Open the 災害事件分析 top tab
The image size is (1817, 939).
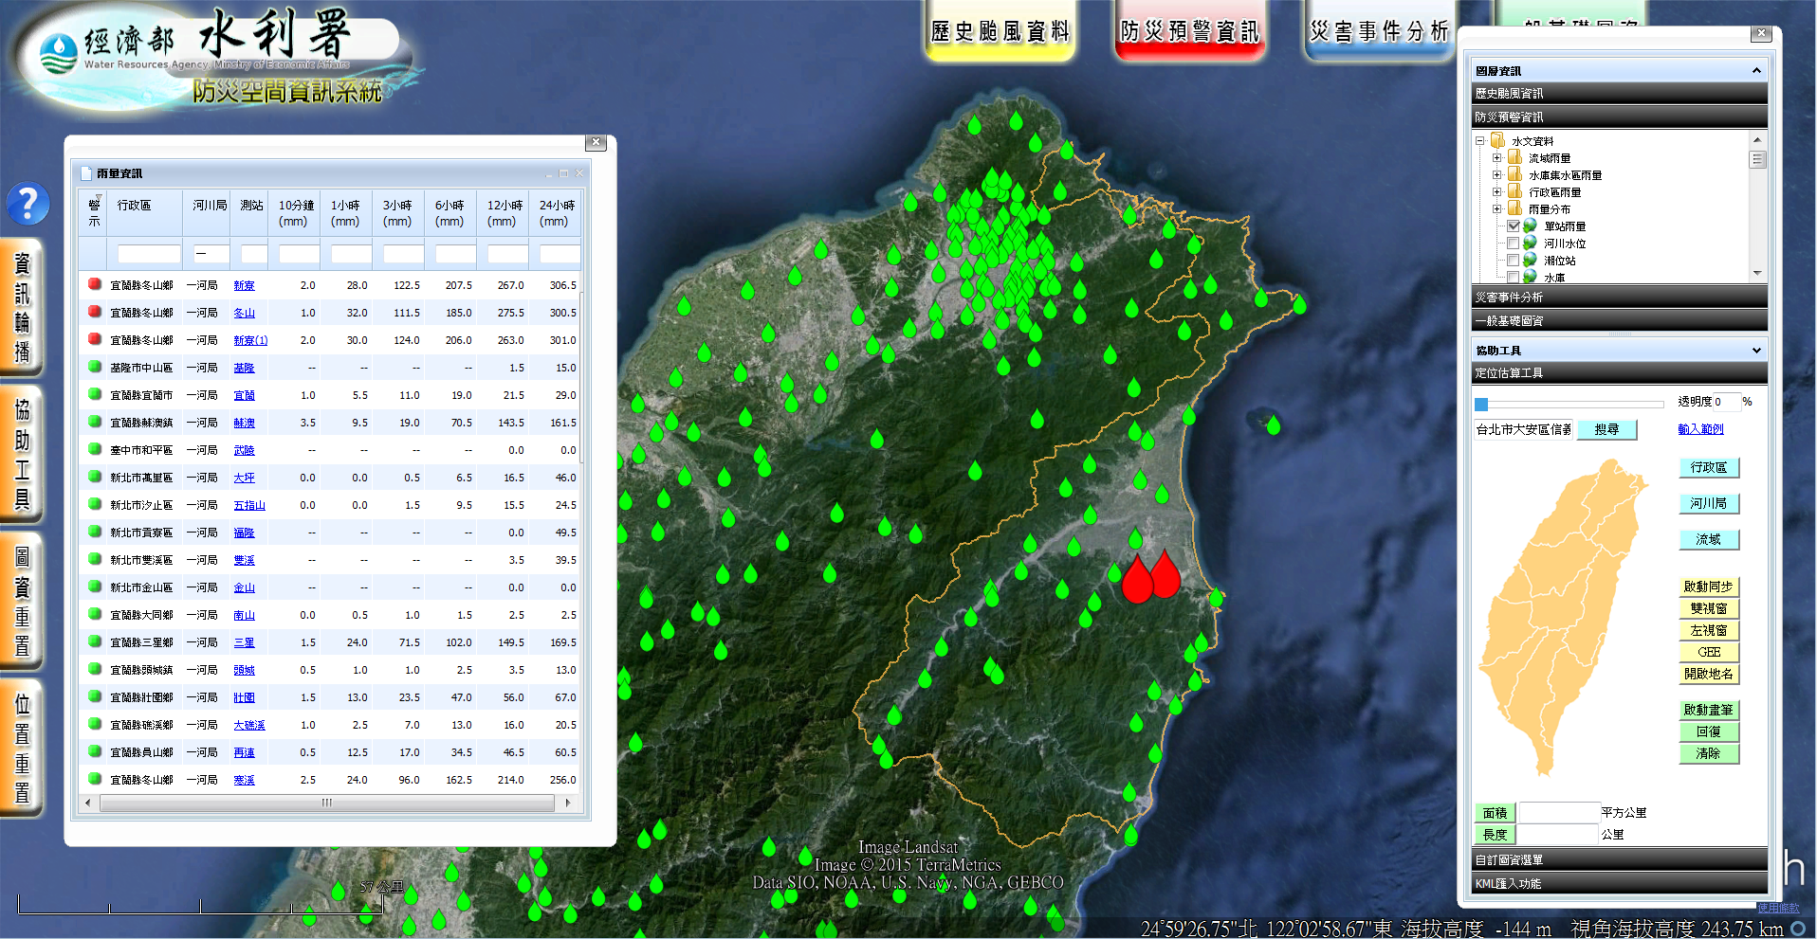click(x=1380, y=31)
